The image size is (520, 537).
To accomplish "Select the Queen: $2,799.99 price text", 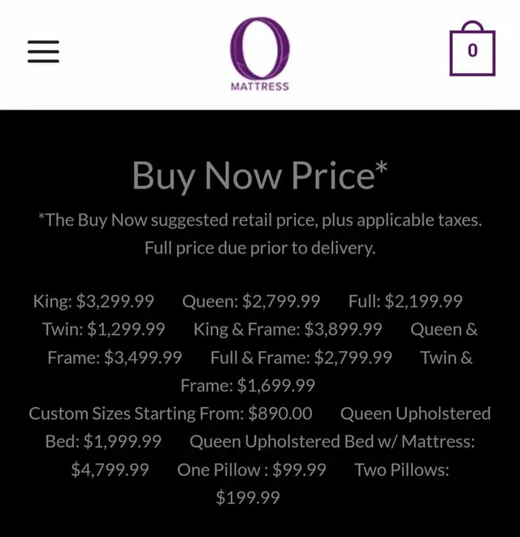I will 251,301.
